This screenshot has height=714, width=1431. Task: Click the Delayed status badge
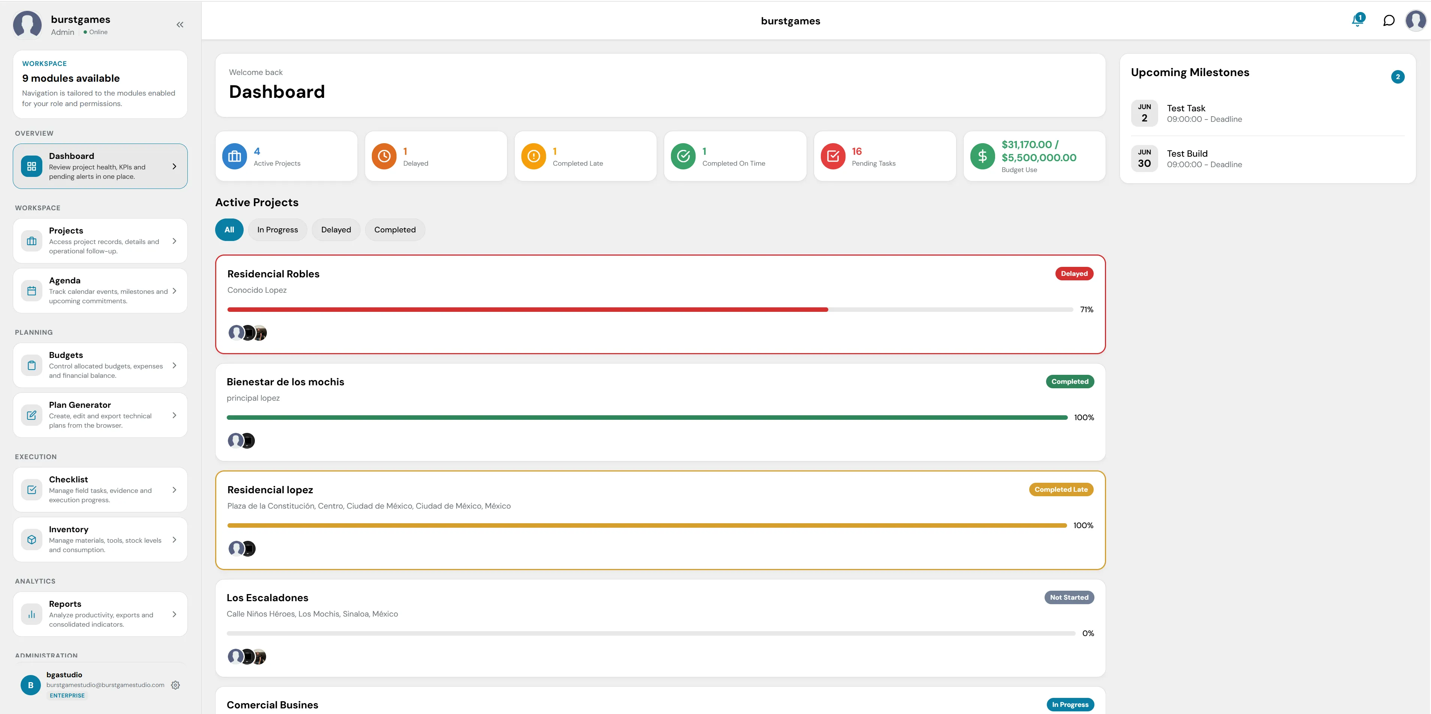point(1074,273)
